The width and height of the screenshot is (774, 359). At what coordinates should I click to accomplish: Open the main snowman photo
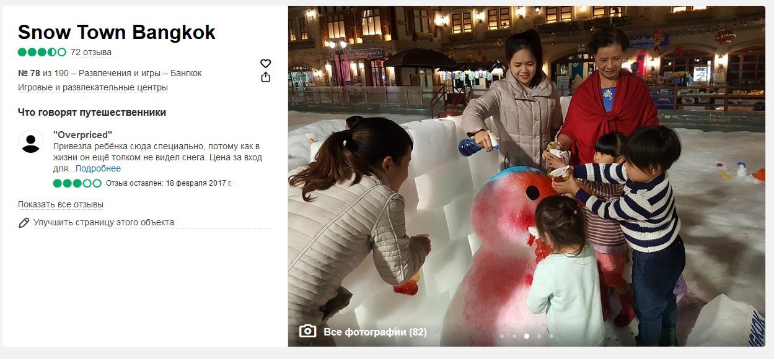(527, 176)
